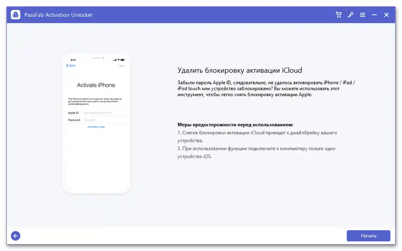Click precaution line about подключите к компьютеру
The height and width of the screenshot is (251, 402).
coord(256,152)
